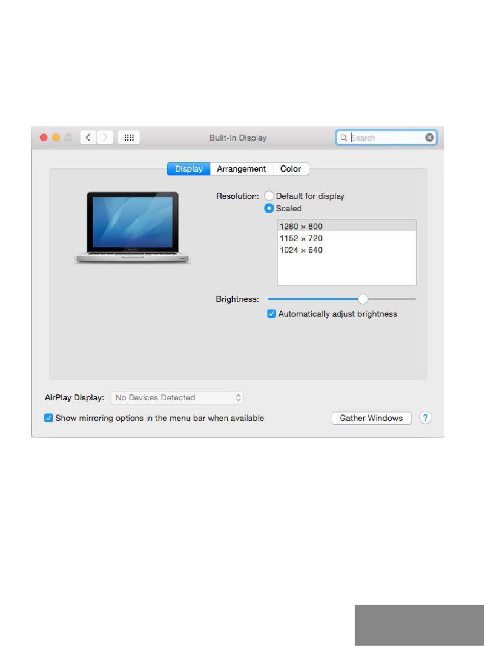This screenshot has width=484, height=646.
Task: Uncheck Show mirroring options checkbox
Action: coord(48,418)
